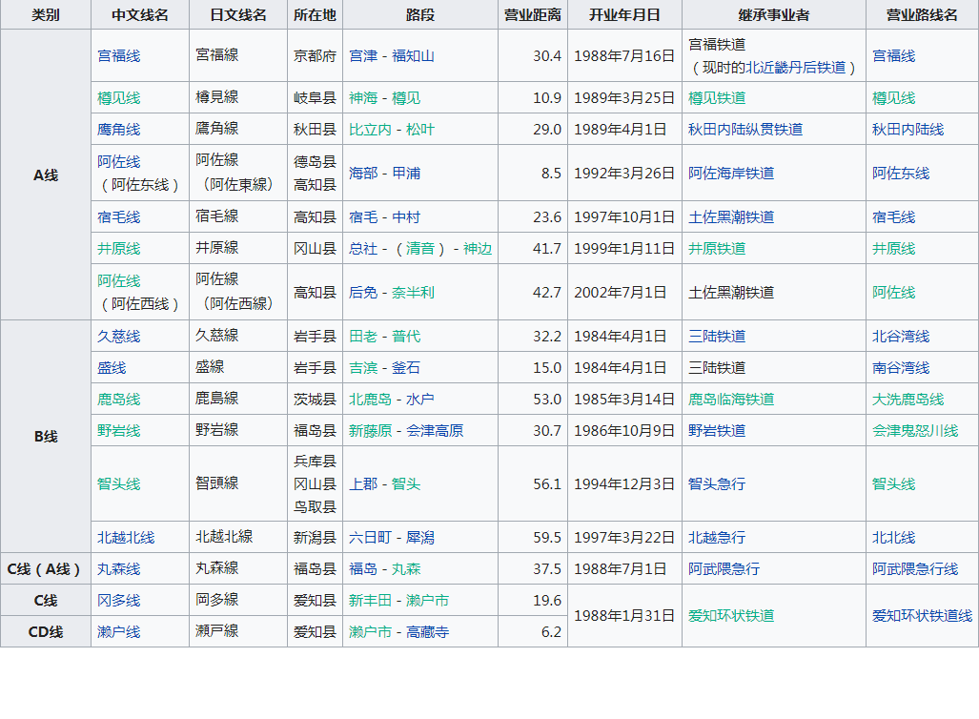Open the 爱知环状铁道线 route link
Viewport: 979px width, 719px height.
[x=922, y=616]
